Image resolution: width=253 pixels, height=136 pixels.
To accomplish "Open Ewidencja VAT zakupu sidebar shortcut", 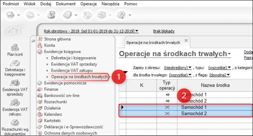I will click(x=15, y=107).
